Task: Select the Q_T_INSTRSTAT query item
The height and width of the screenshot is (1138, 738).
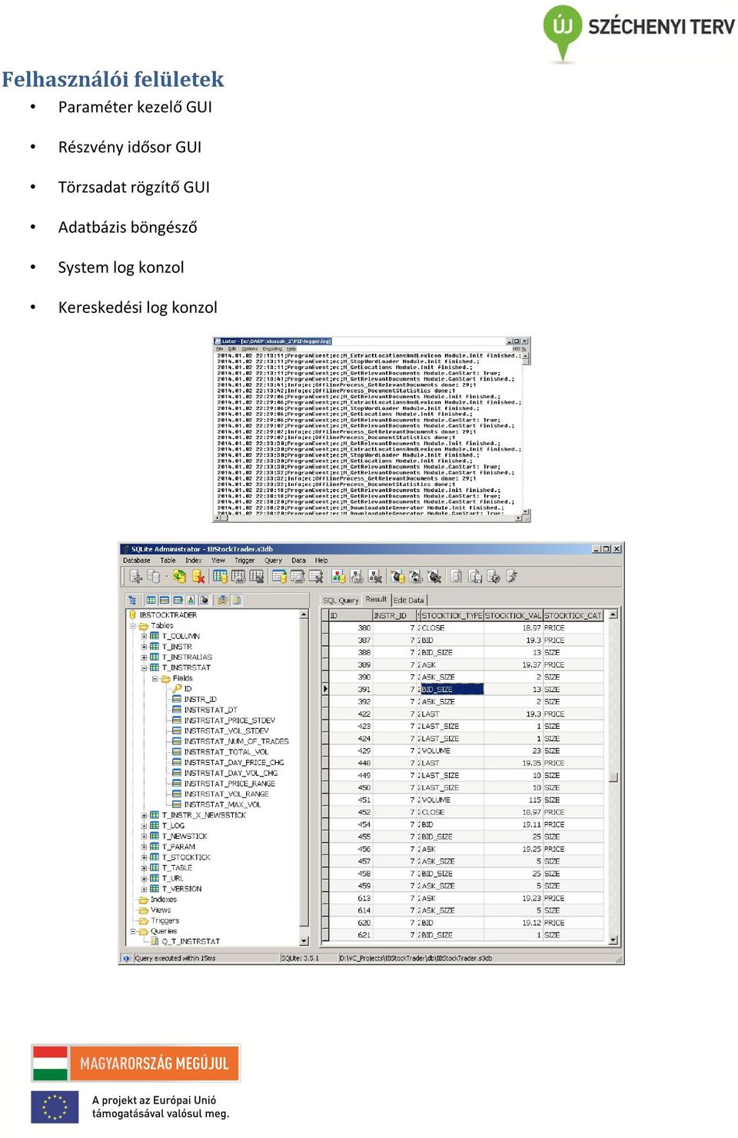Action: click(x=191, y=941)
